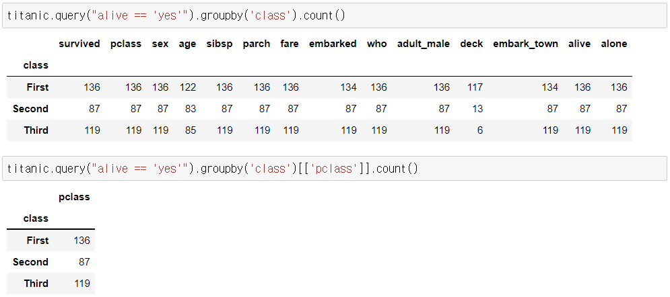Click value 119 in second table
The width and height of the screenshot is (670, 297).
coord(81,284)
